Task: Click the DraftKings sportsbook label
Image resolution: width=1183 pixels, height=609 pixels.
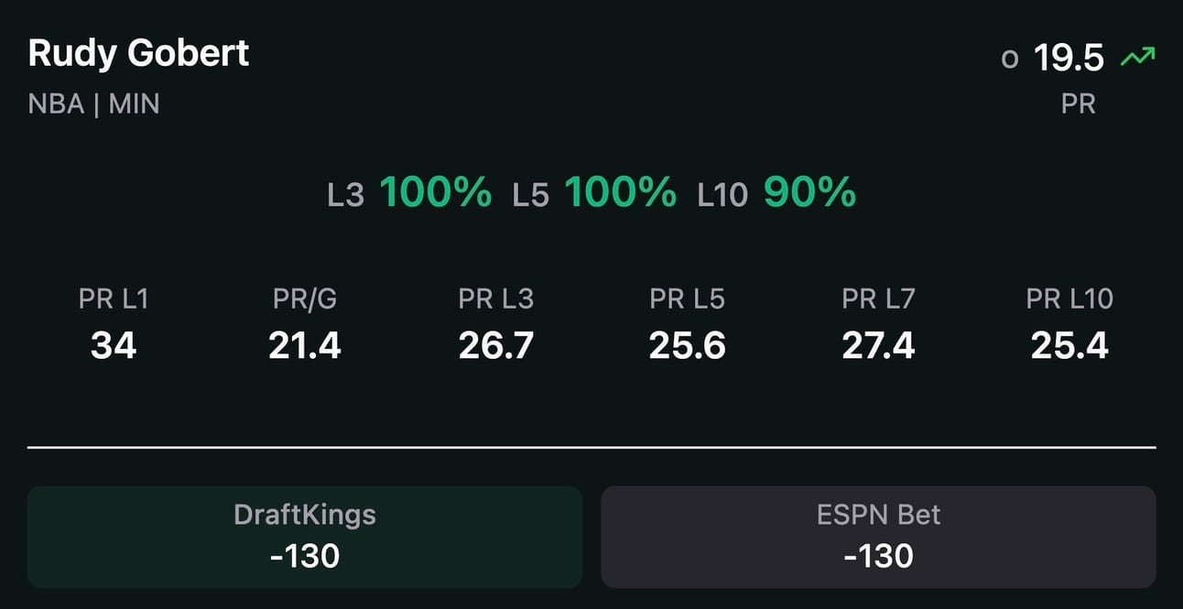Action: coord(305,515)
